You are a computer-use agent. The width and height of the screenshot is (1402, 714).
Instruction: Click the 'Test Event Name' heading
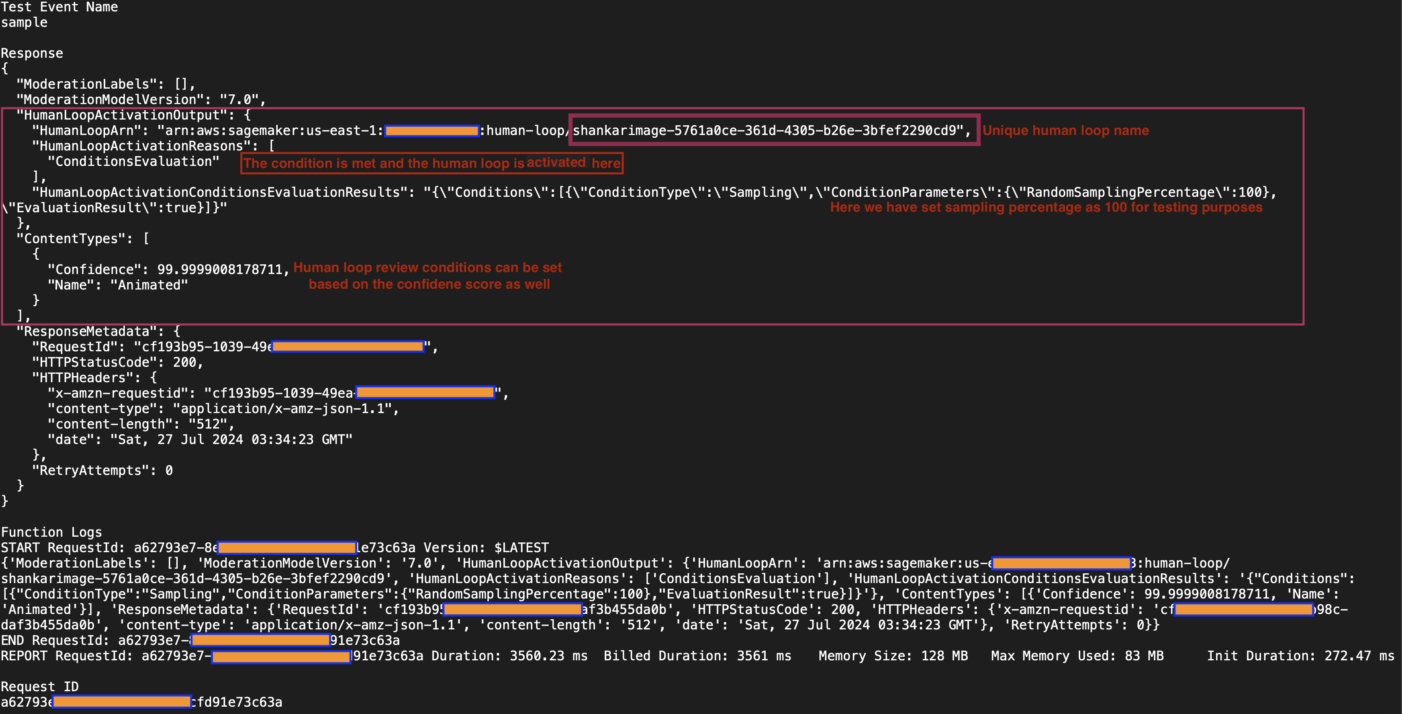[59, 7]
